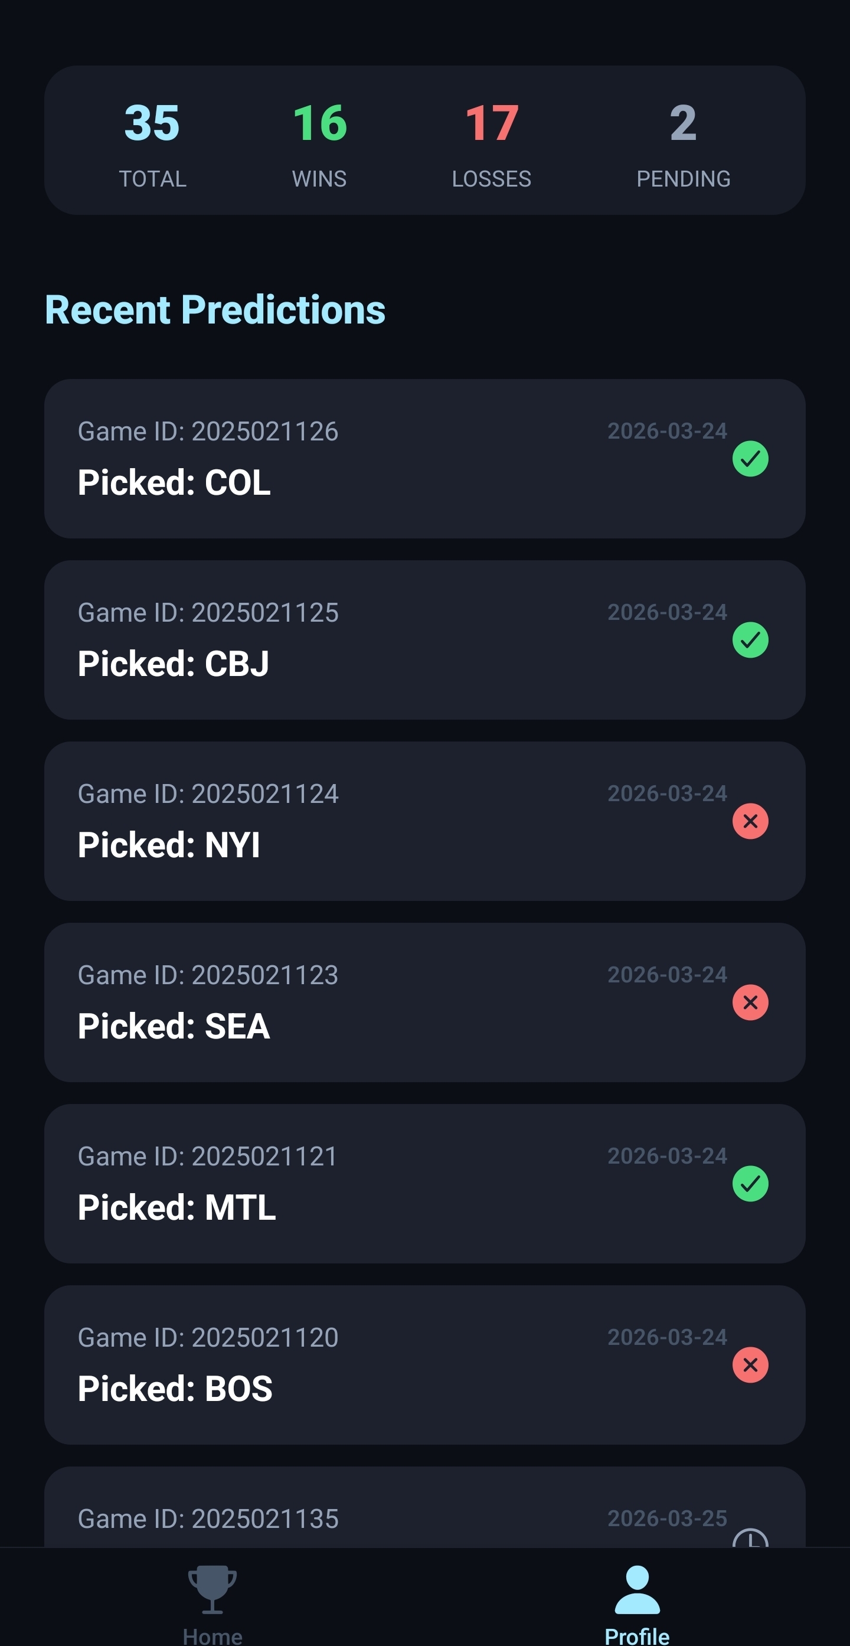
Task: Click the Recent Predictions heading
Action: click(215, 310)
